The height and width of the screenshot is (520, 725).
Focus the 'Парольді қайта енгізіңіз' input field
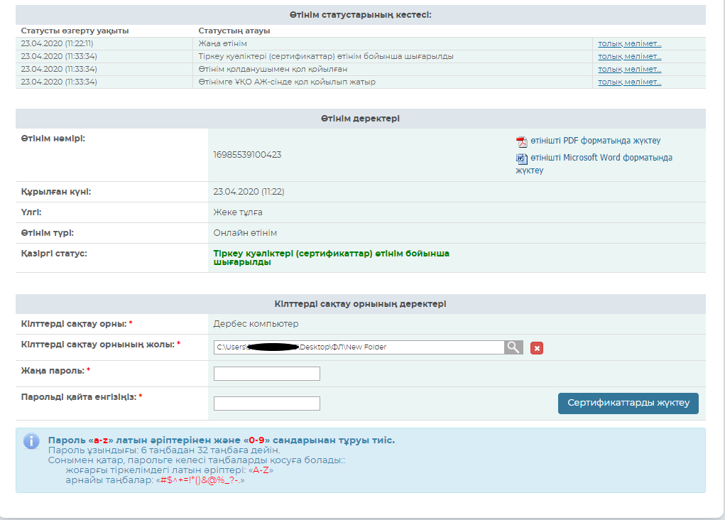pyautogui.click(x=267, y=403)
